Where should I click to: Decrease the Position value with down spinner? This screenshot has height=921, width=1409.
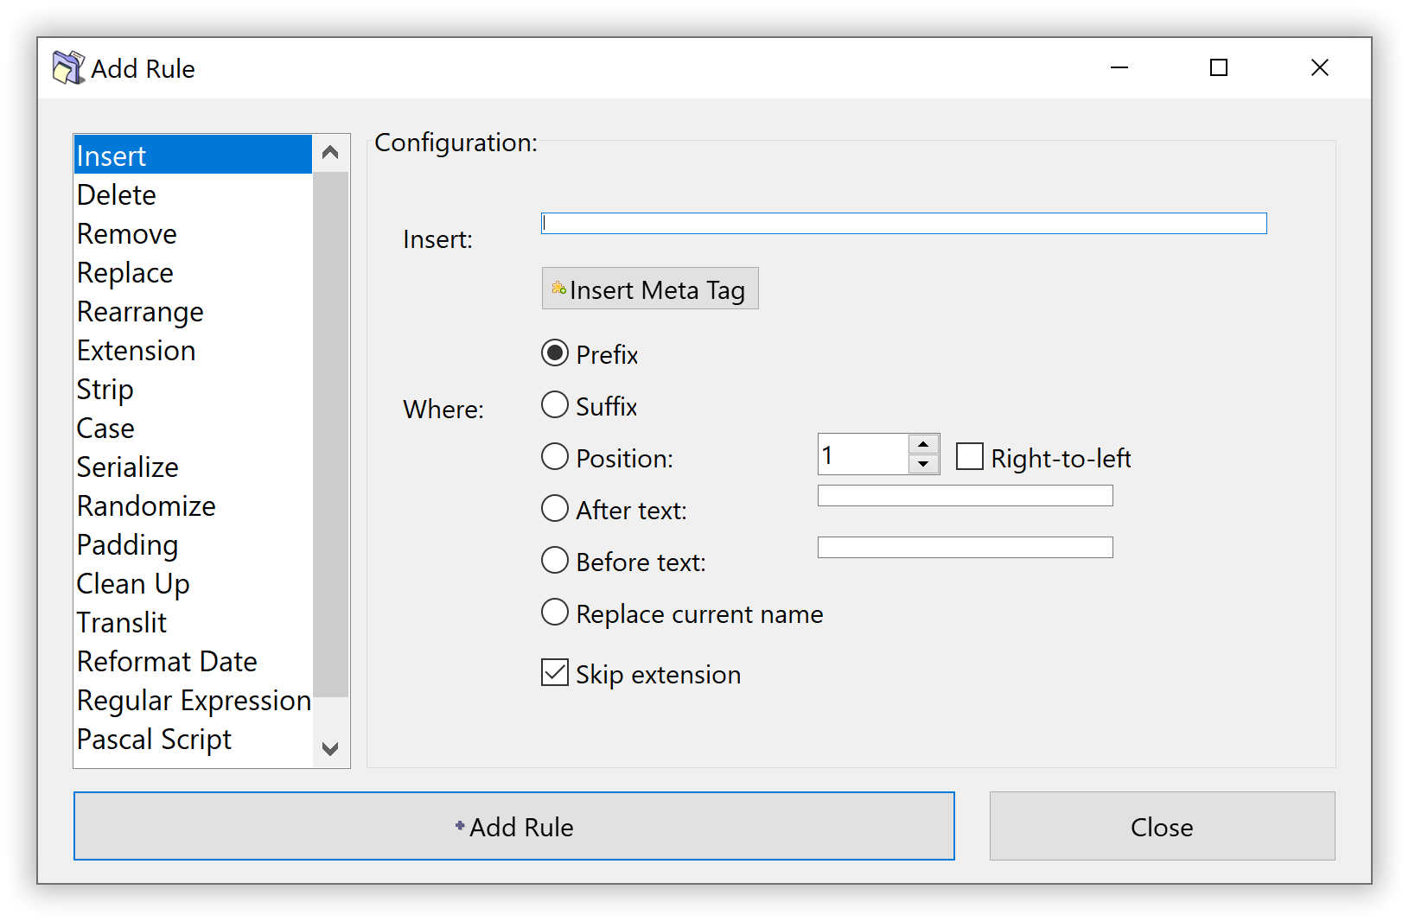[x=923, y=465]
